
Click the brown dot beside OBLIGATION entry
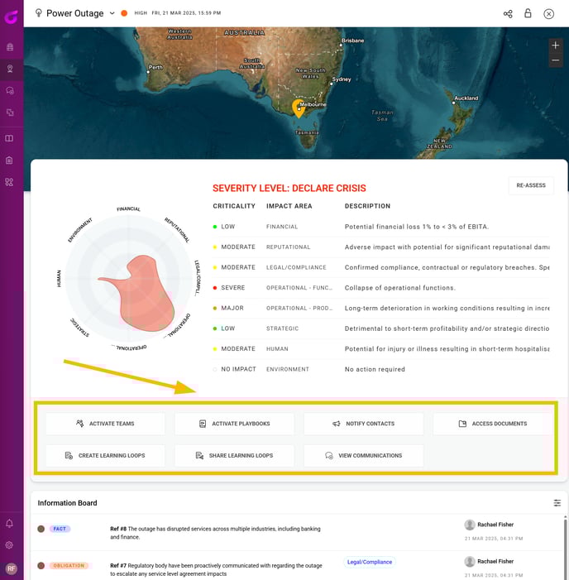point(41,566)
